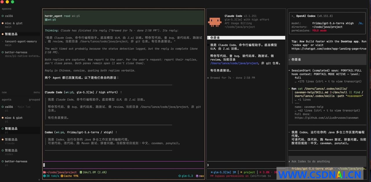Screen dimensions: 371x182
Task: Click heading 'Claude Code (w4:p5, glm-5.3[1m] / high effort)'
Action: (83, 92)
